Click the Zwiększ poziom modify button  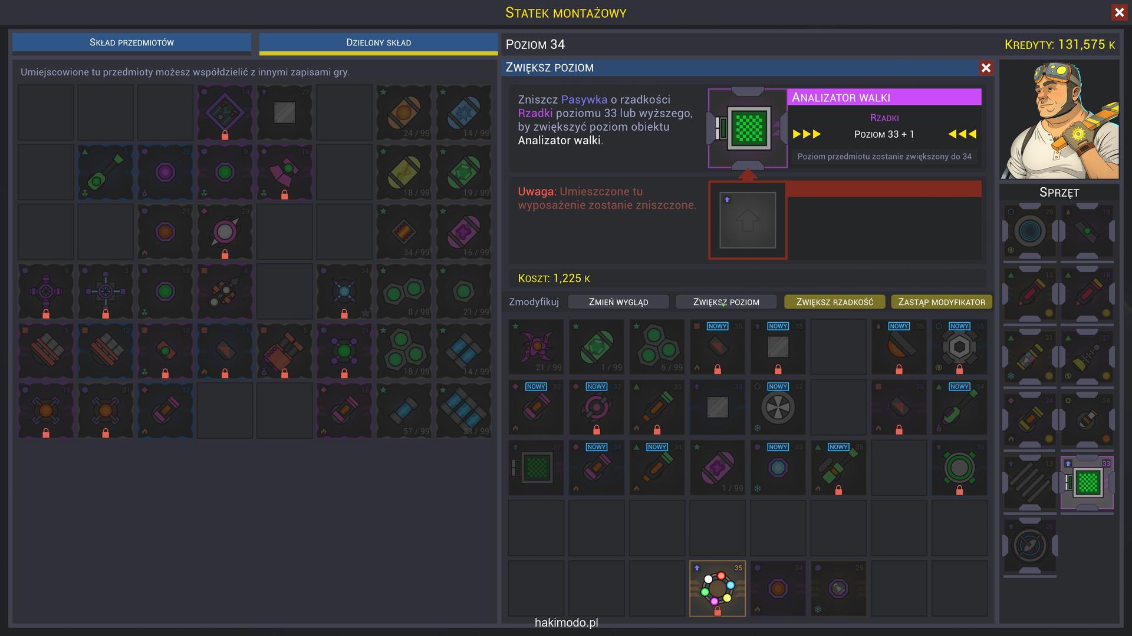coord(726,302)
